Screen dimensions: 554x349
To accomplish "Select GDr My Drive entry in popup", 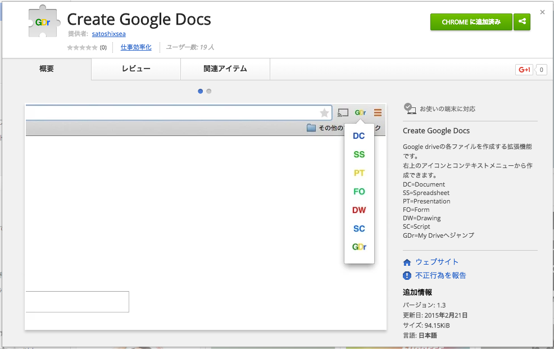I will click(x=359, y=247).
